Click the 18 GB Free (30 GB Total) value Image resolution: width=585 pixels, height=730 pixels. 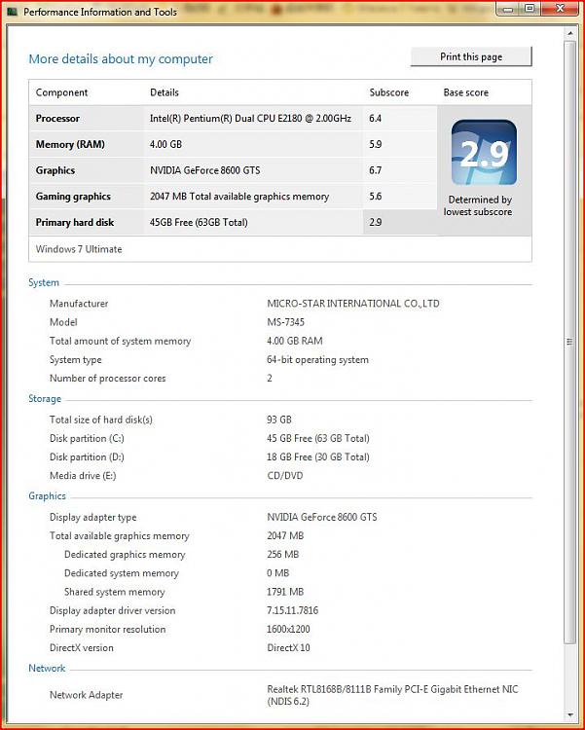click(x=318, y=457)
